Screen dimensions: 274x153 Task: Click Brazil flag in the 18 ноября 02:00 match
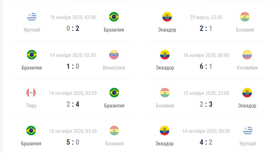click(x=114, y=17)
